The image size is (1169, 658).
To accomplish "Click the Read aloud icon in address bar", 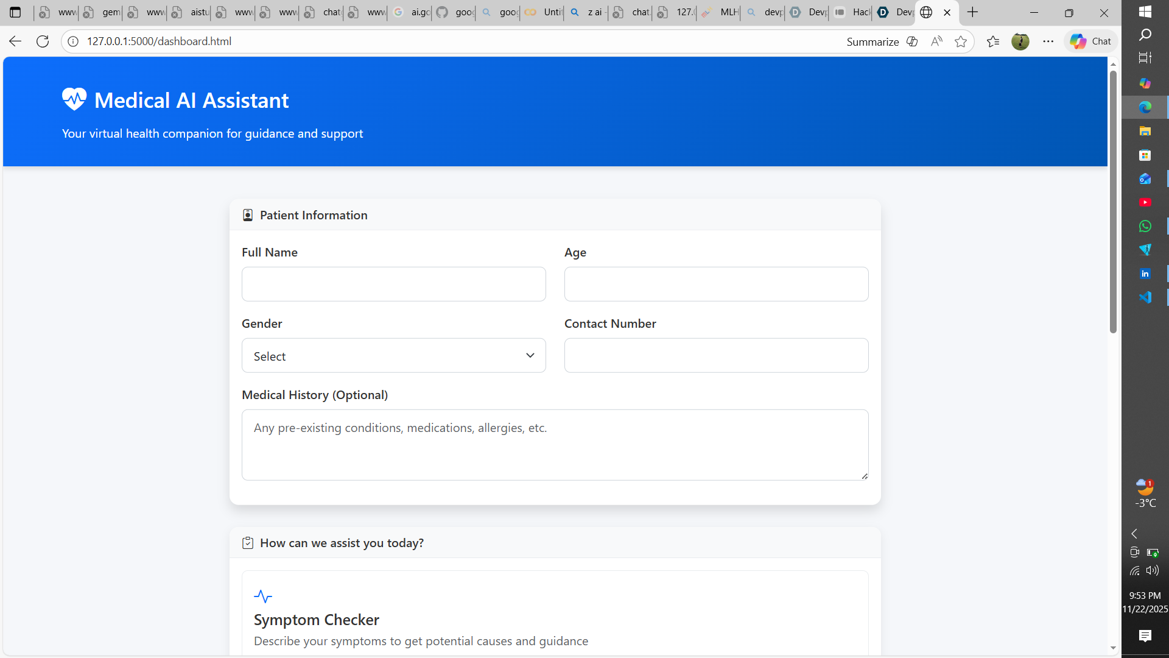I will 936,41.
